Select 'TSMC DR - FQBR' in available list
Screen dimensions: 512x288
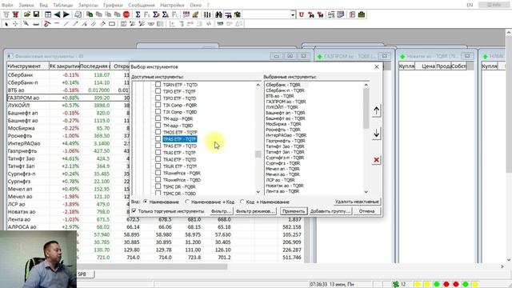(x=179, y=186)
